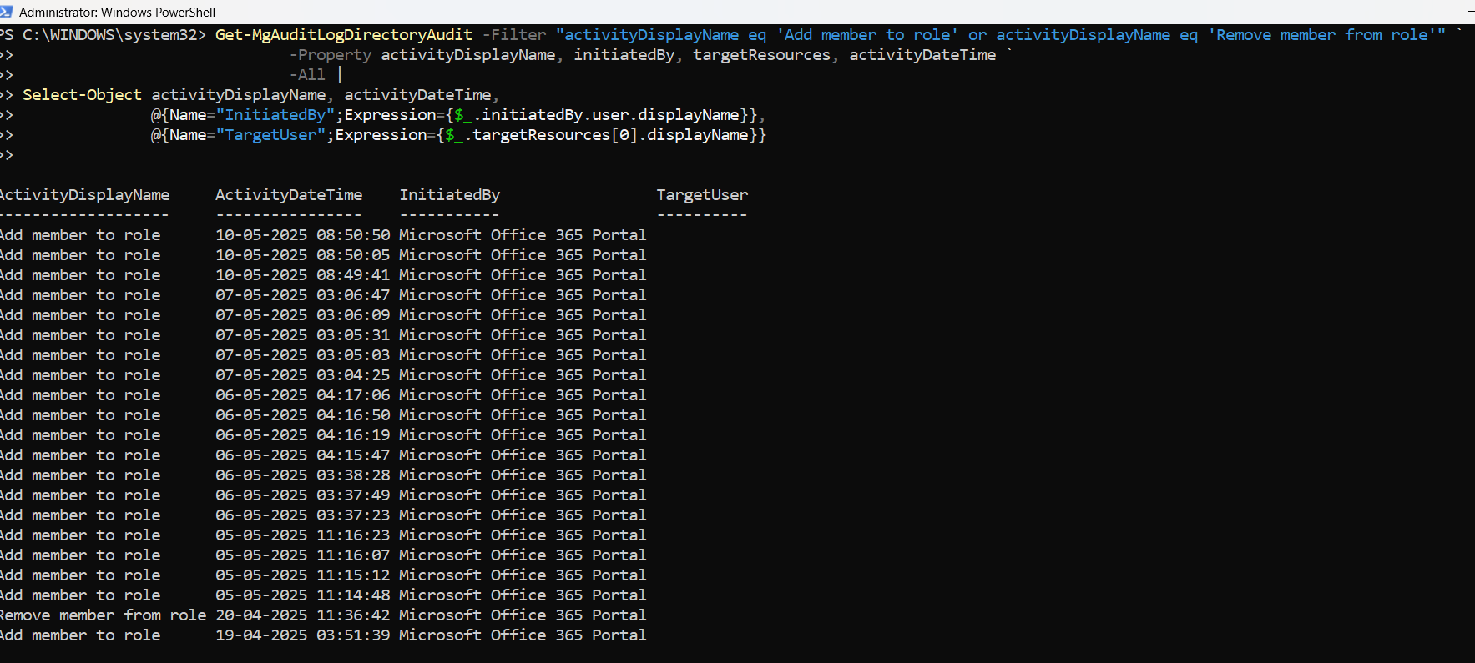The height and width of the screenshot is (663, 1475).
Task: Click the -All parameter text
Action: click(x=306, y=75)
